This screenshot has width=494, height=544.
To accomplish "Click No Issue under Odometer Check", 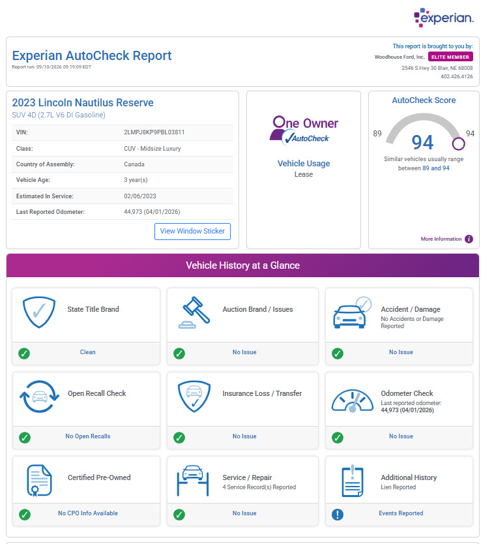I will [401, 436].
